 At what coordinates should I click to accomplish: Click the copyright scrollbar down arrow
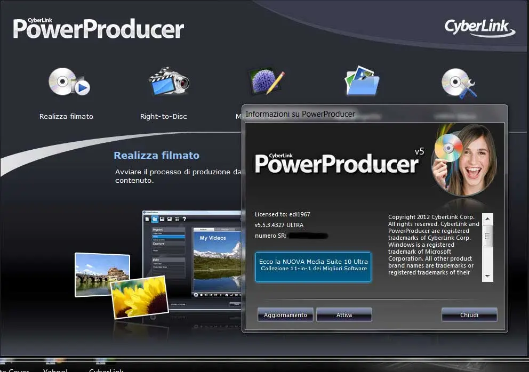click(x=487, y=276)
